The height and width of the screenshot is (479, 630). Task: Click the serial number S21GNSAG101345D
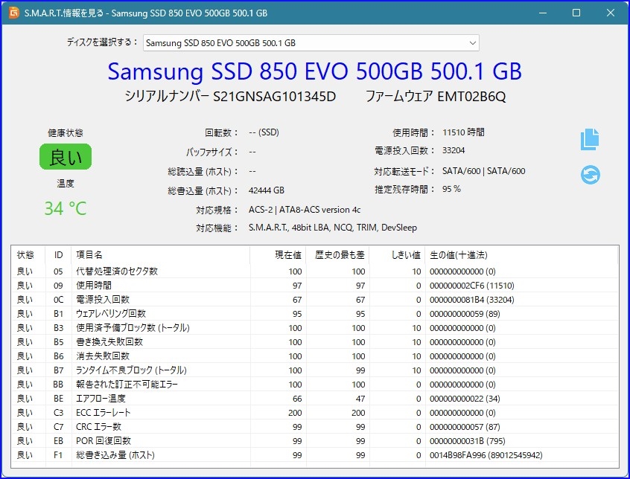pos(275,97)
